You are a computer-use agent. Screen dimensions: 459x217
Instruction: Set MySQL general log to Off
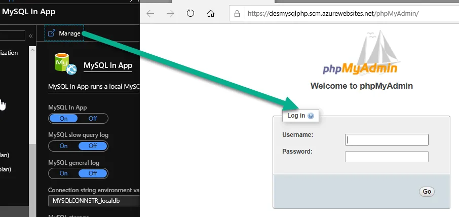click(93, 173)
